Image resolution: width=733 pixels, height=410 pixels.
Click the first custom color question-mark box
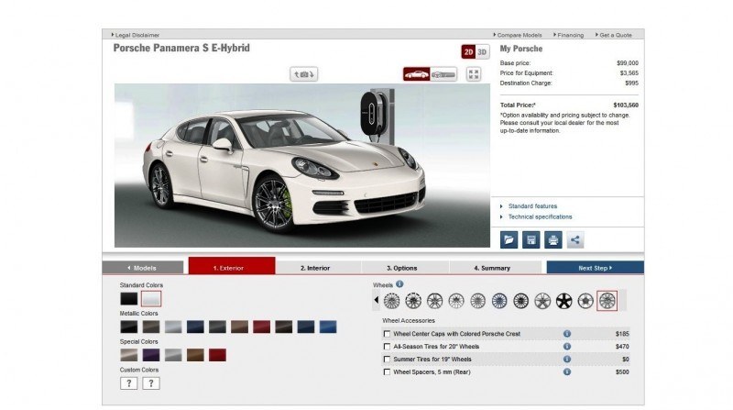(x=128, y=383)
